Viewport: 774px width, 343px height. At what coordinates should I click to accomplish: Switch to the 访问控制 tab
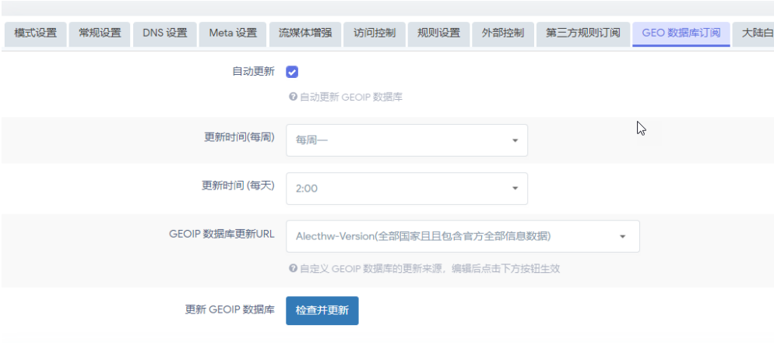(375, 34)
